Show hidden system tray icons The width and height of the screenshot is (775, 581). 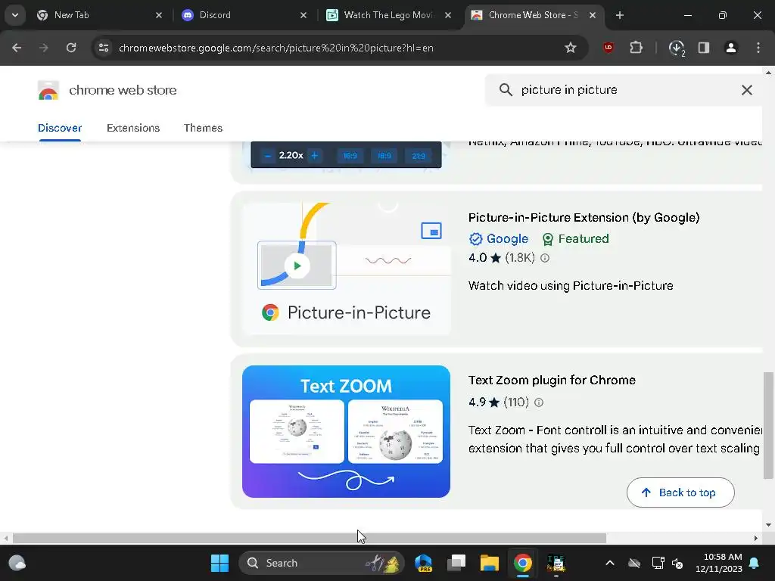610,563
